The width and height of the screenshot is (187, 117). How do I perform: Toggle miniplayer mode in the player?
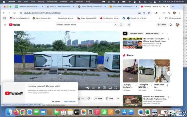pyautogui.click(x=104, y=87)
